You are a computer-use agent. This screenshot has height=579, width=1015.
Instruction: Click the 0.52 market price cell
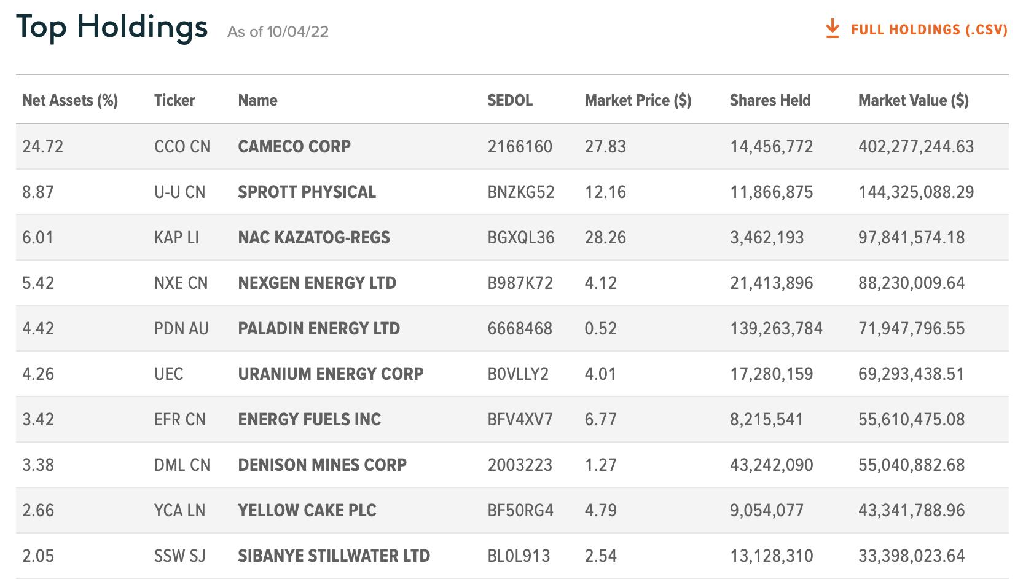coord(600,328)
